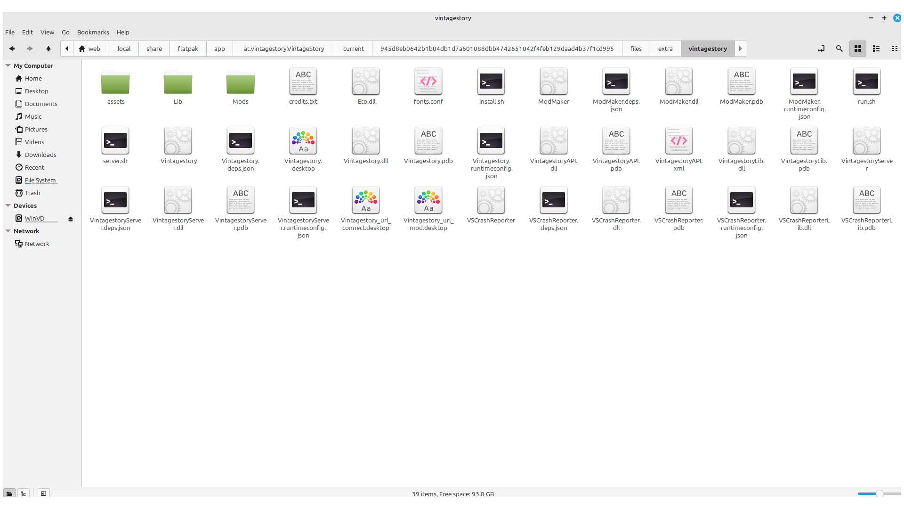Collapse the My Computer section

pyautogui.click(x=8, y=66)
